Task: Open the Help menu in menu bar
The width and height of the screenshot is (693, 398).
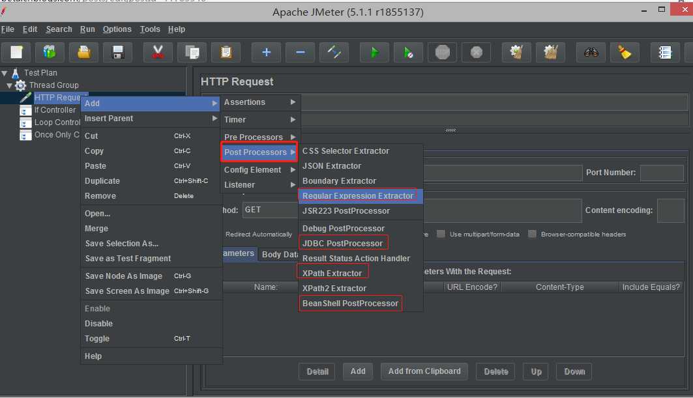Action: 176,29
